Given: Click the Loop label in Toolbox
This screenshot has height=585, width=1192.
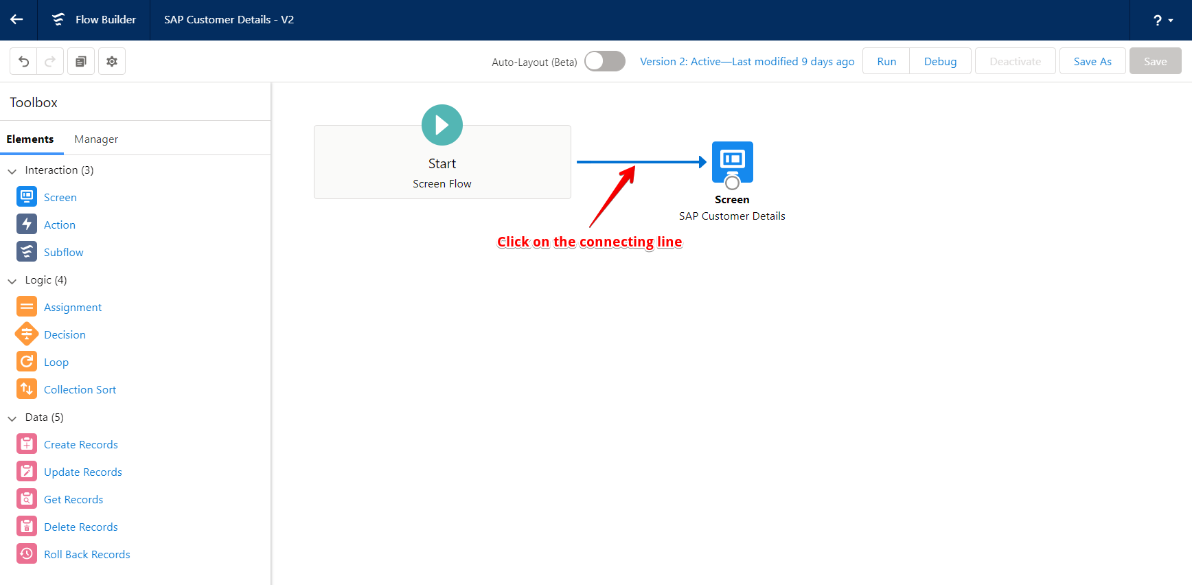Looking at the screenshot, I should pos(56,363).
